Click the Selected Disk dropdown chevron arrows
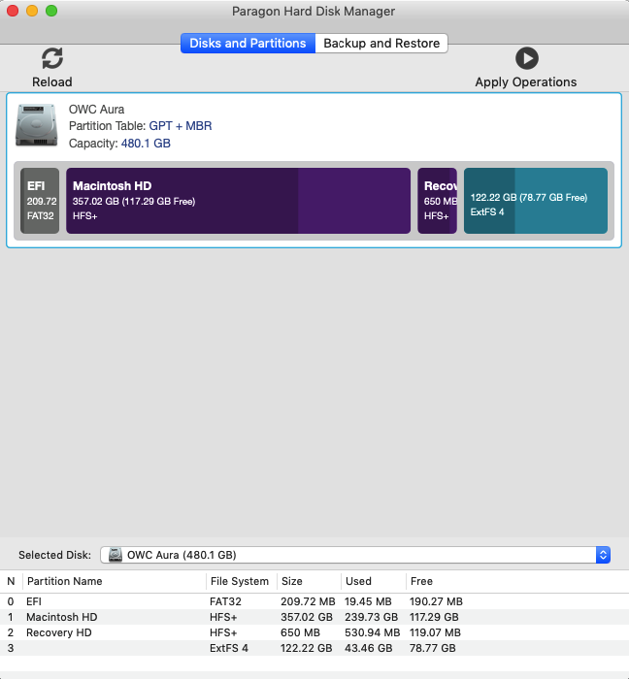The height and width of the screenshot is (679, 629). [x=603, y=555]
